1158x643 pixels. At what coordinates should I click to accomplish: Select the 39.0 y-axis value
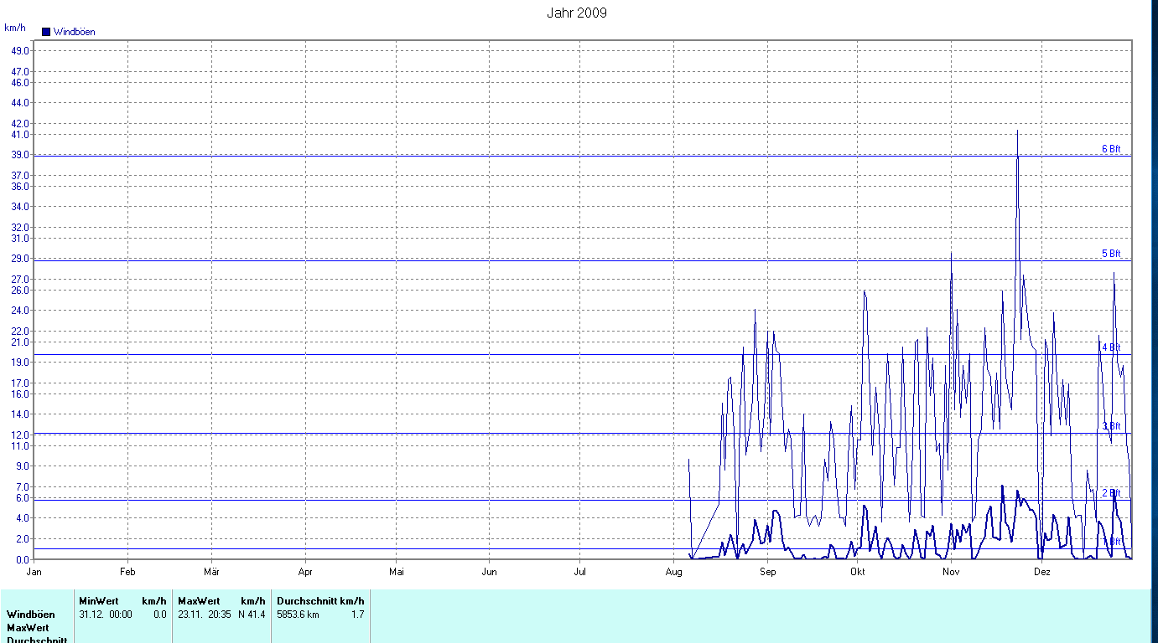[x=21, y=155]
